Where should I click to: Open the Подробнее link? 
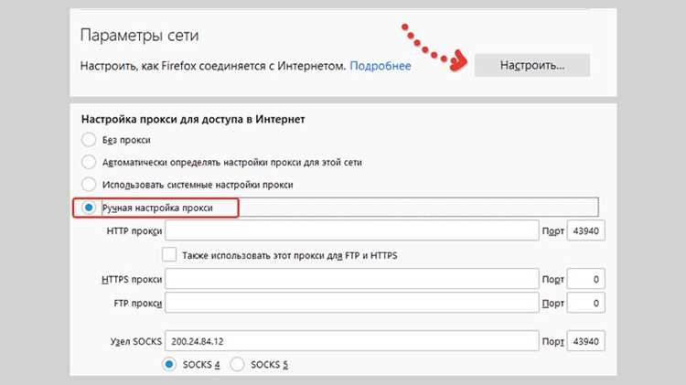(381, 66)
